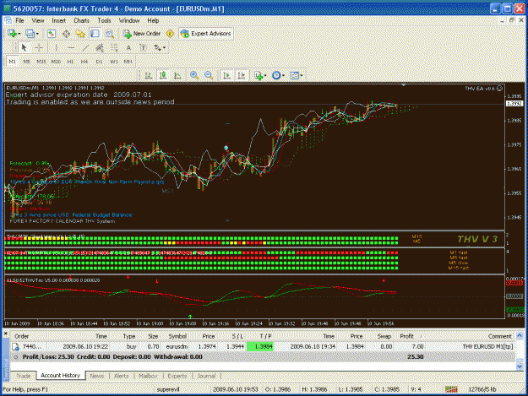Close the Terminal panel with X
The width and height of the screenshot is (528, 396).
pyautogui.click(x=6, y=333)
